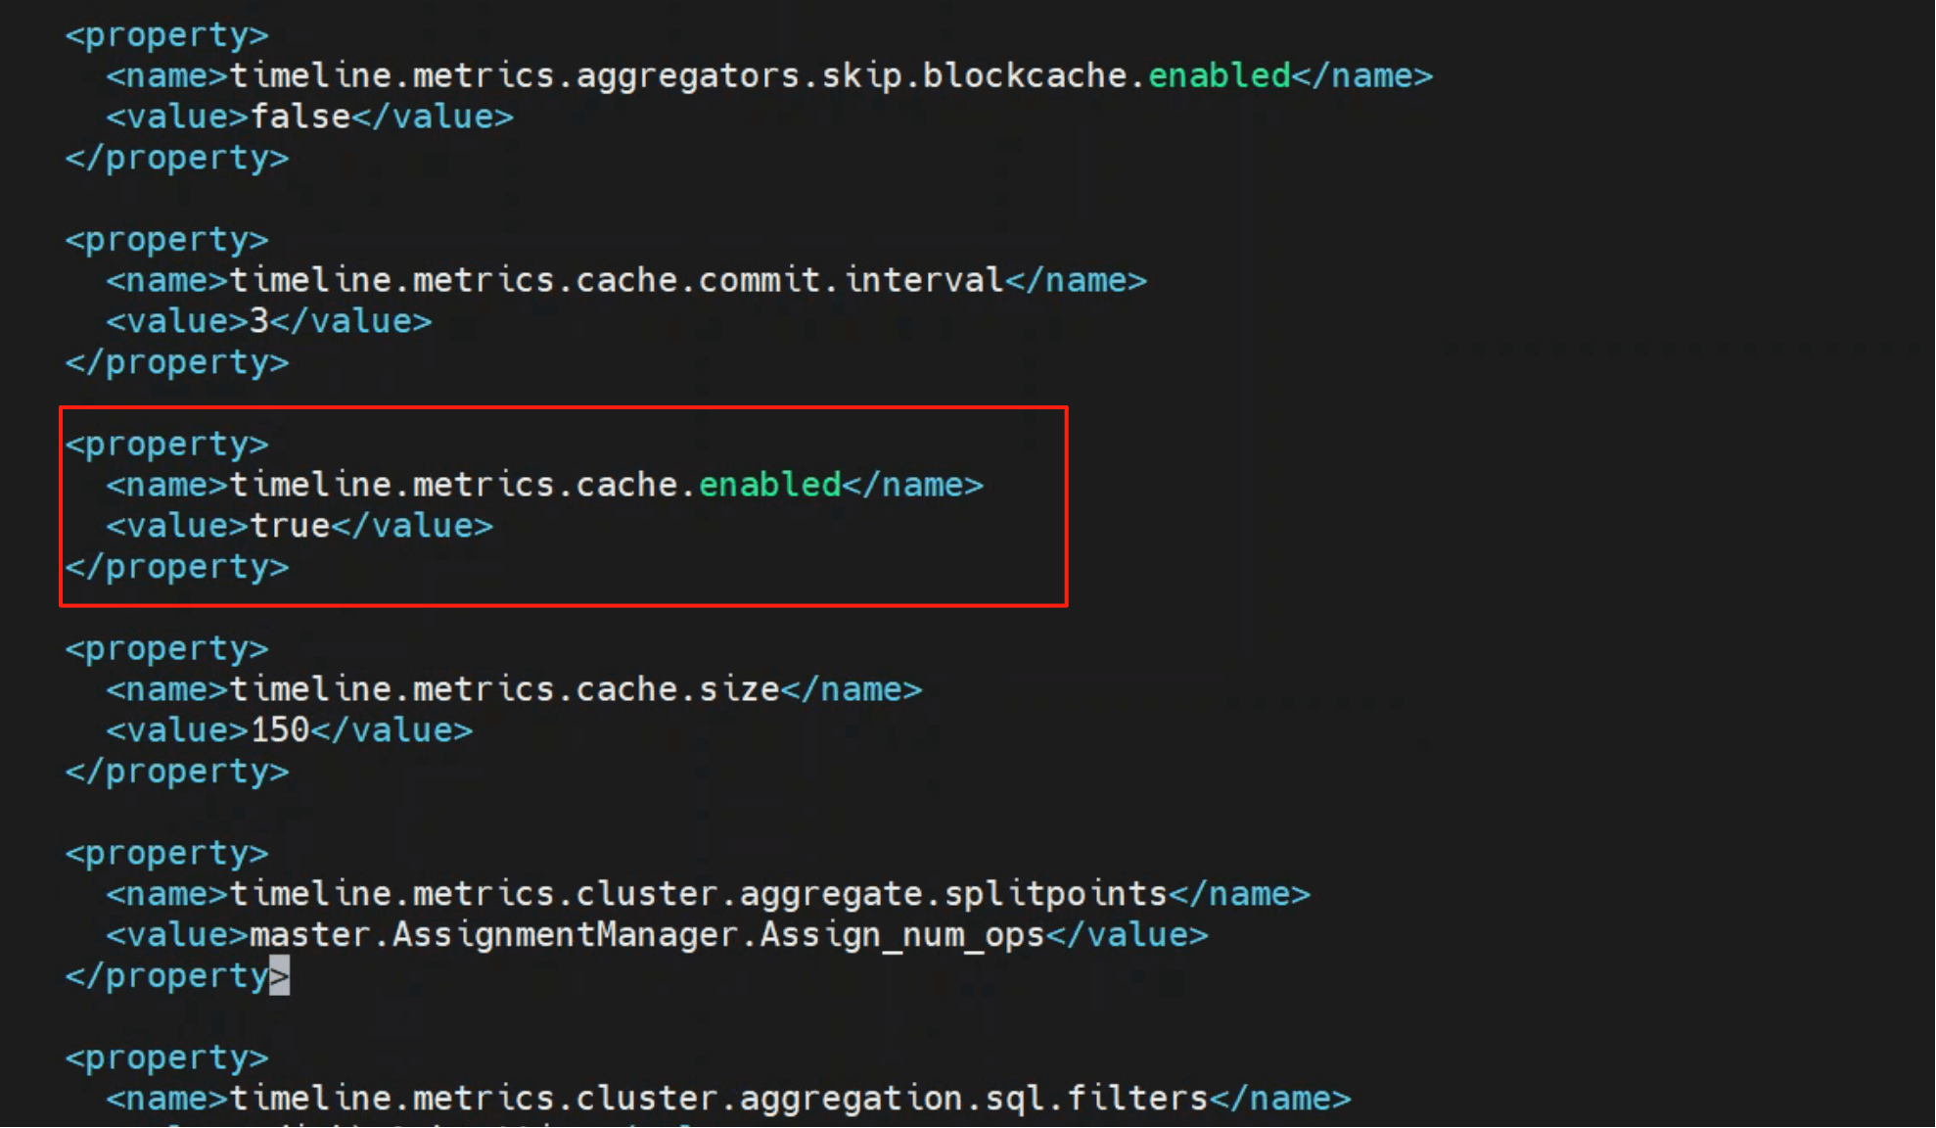Click the name timeline.metrics.cache.commit.interval
This screenshot has width=1936, height=1128.
(x=617, y=280)
